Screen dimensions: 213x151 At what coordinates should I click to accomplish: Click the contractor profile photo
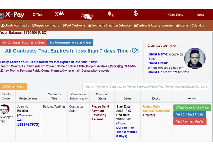pos(195,58)
